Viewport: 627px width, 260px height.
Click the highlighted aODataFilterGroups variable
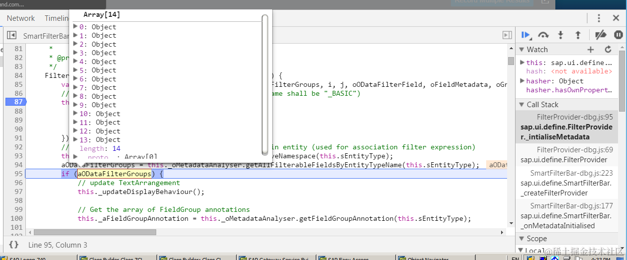point(114,174)
